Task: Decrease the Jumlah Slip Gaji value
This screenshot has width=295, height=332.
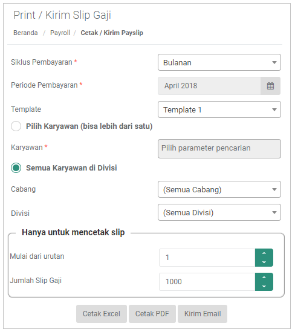Action: [x=264, y=286]
